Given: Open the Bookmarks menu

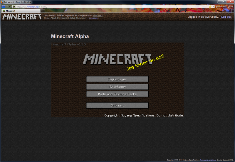Looking at the screenshot, I should [221, 6].
